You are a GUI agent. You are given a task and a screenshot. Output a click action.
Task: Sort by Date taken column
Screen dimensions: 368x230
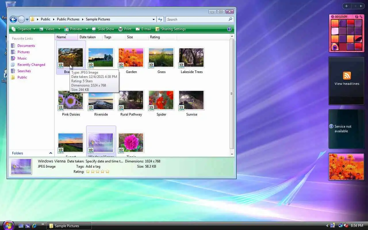coord(90,37)
